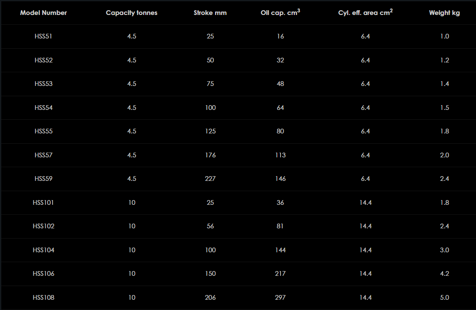Select the Oil cap. cm³ header
476x310 pixels.
(280, 13)
